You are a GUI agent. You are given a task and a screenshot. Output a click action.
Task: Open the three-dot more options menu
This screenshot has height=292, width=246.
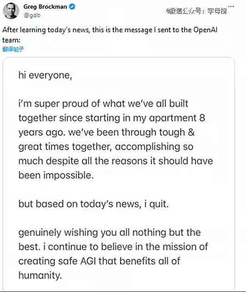(x=231, y=6)
